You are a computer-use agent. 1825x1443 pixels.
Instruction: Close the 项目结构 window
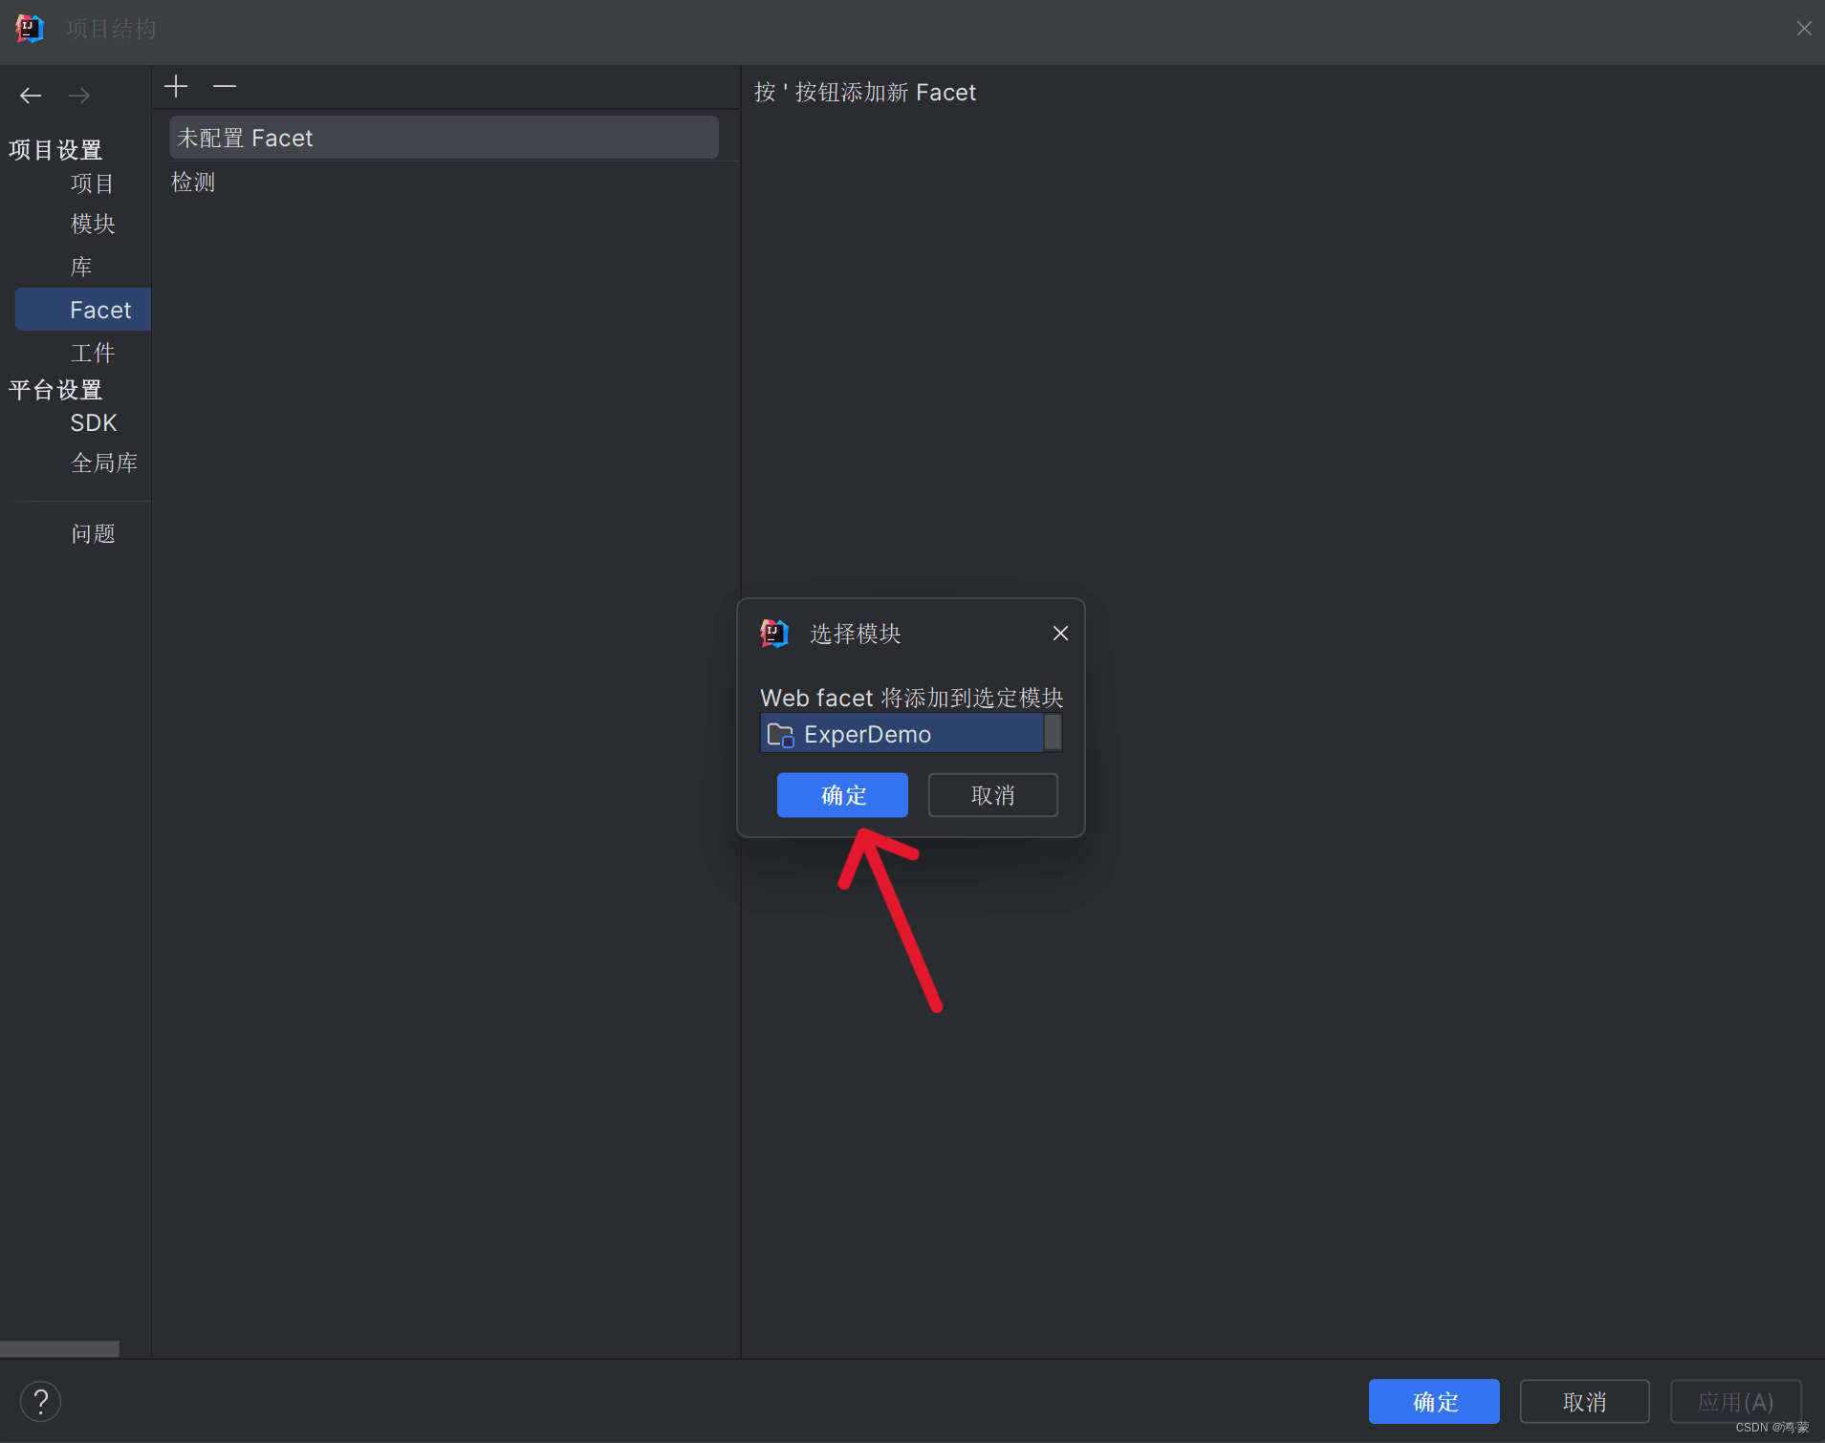point(1804,29)
